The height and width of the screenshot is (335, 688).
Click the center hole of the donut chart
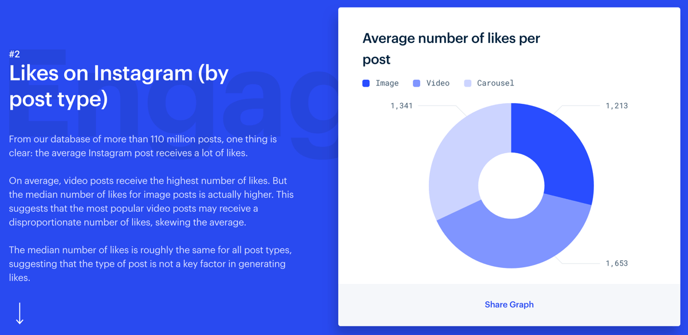pos(512,185)
